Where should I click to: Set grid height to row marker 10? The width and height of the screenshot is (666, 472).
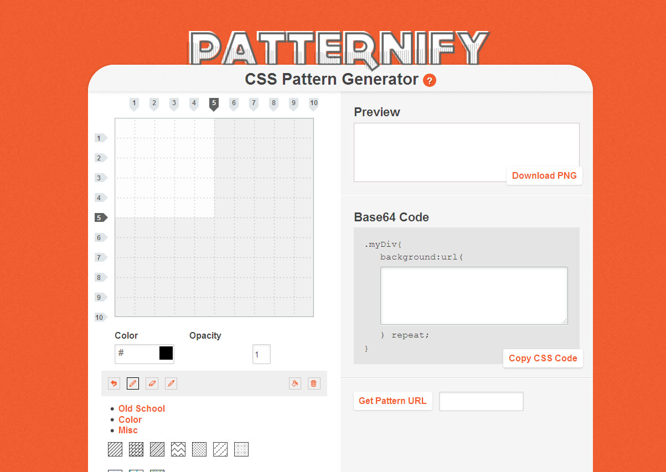pyautogui.click(x=101, y=317)
